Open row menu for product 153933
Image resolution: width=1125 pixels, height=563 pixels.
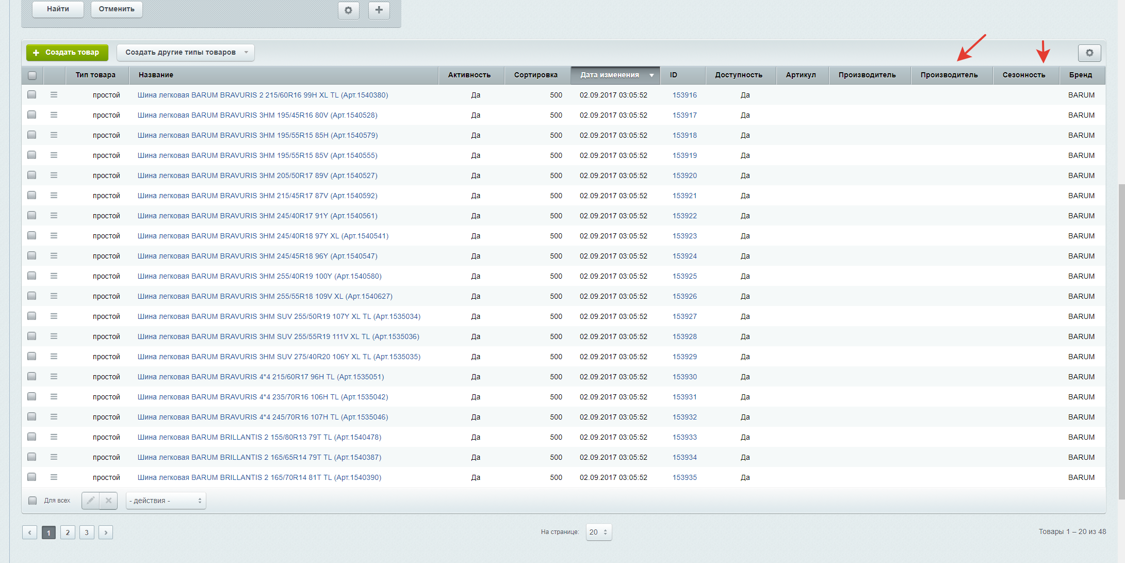click(x=54, y=437)
